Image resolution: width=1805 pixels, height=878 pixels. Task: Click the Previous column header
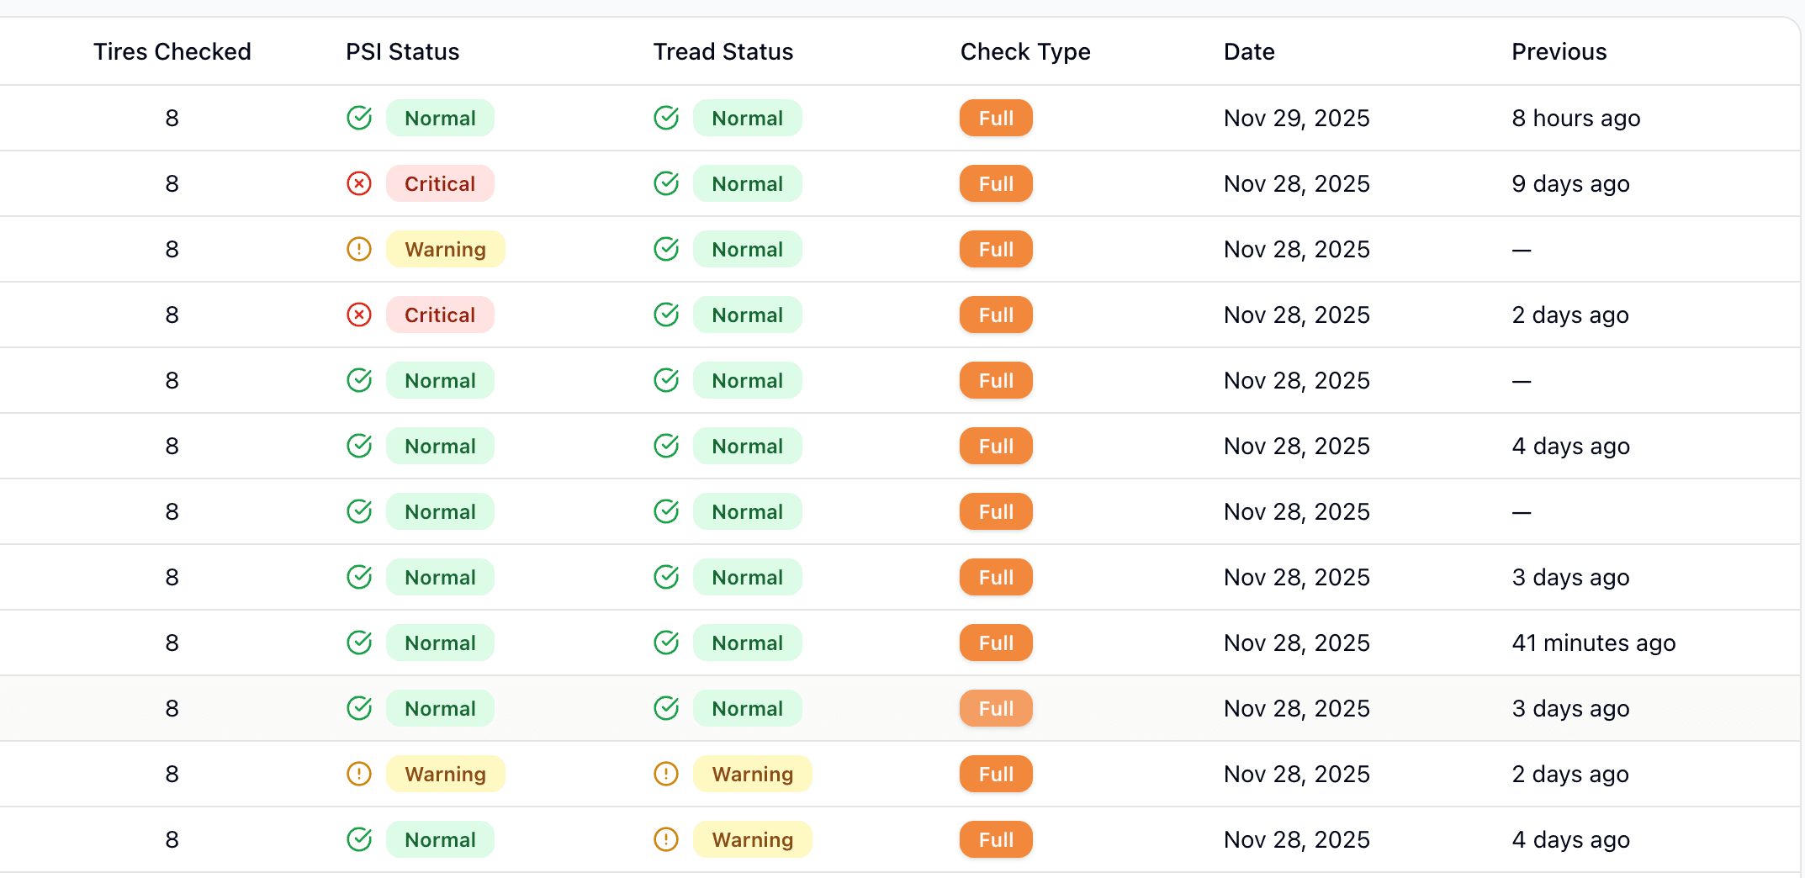tap(1559, 51)
